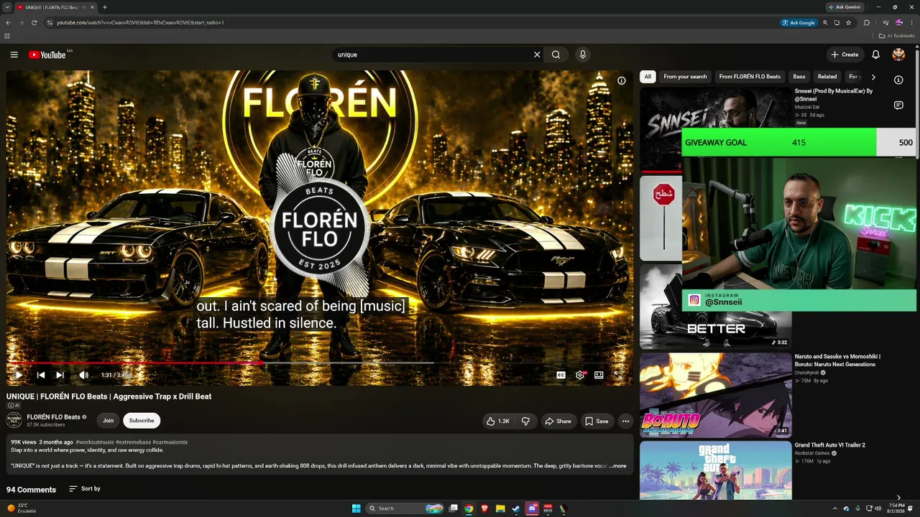
Task: Toggle closed captions on the player
Action: pos(561,375)
